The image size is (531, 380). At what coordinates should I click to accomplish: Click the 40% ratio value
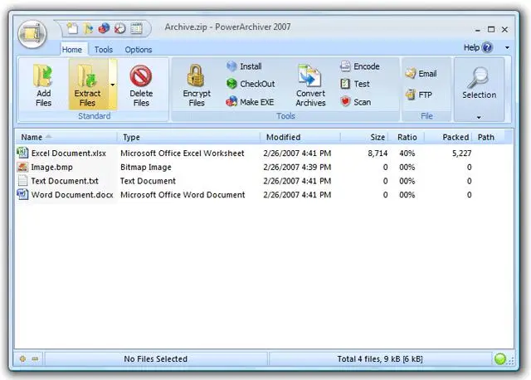(407, 153)
